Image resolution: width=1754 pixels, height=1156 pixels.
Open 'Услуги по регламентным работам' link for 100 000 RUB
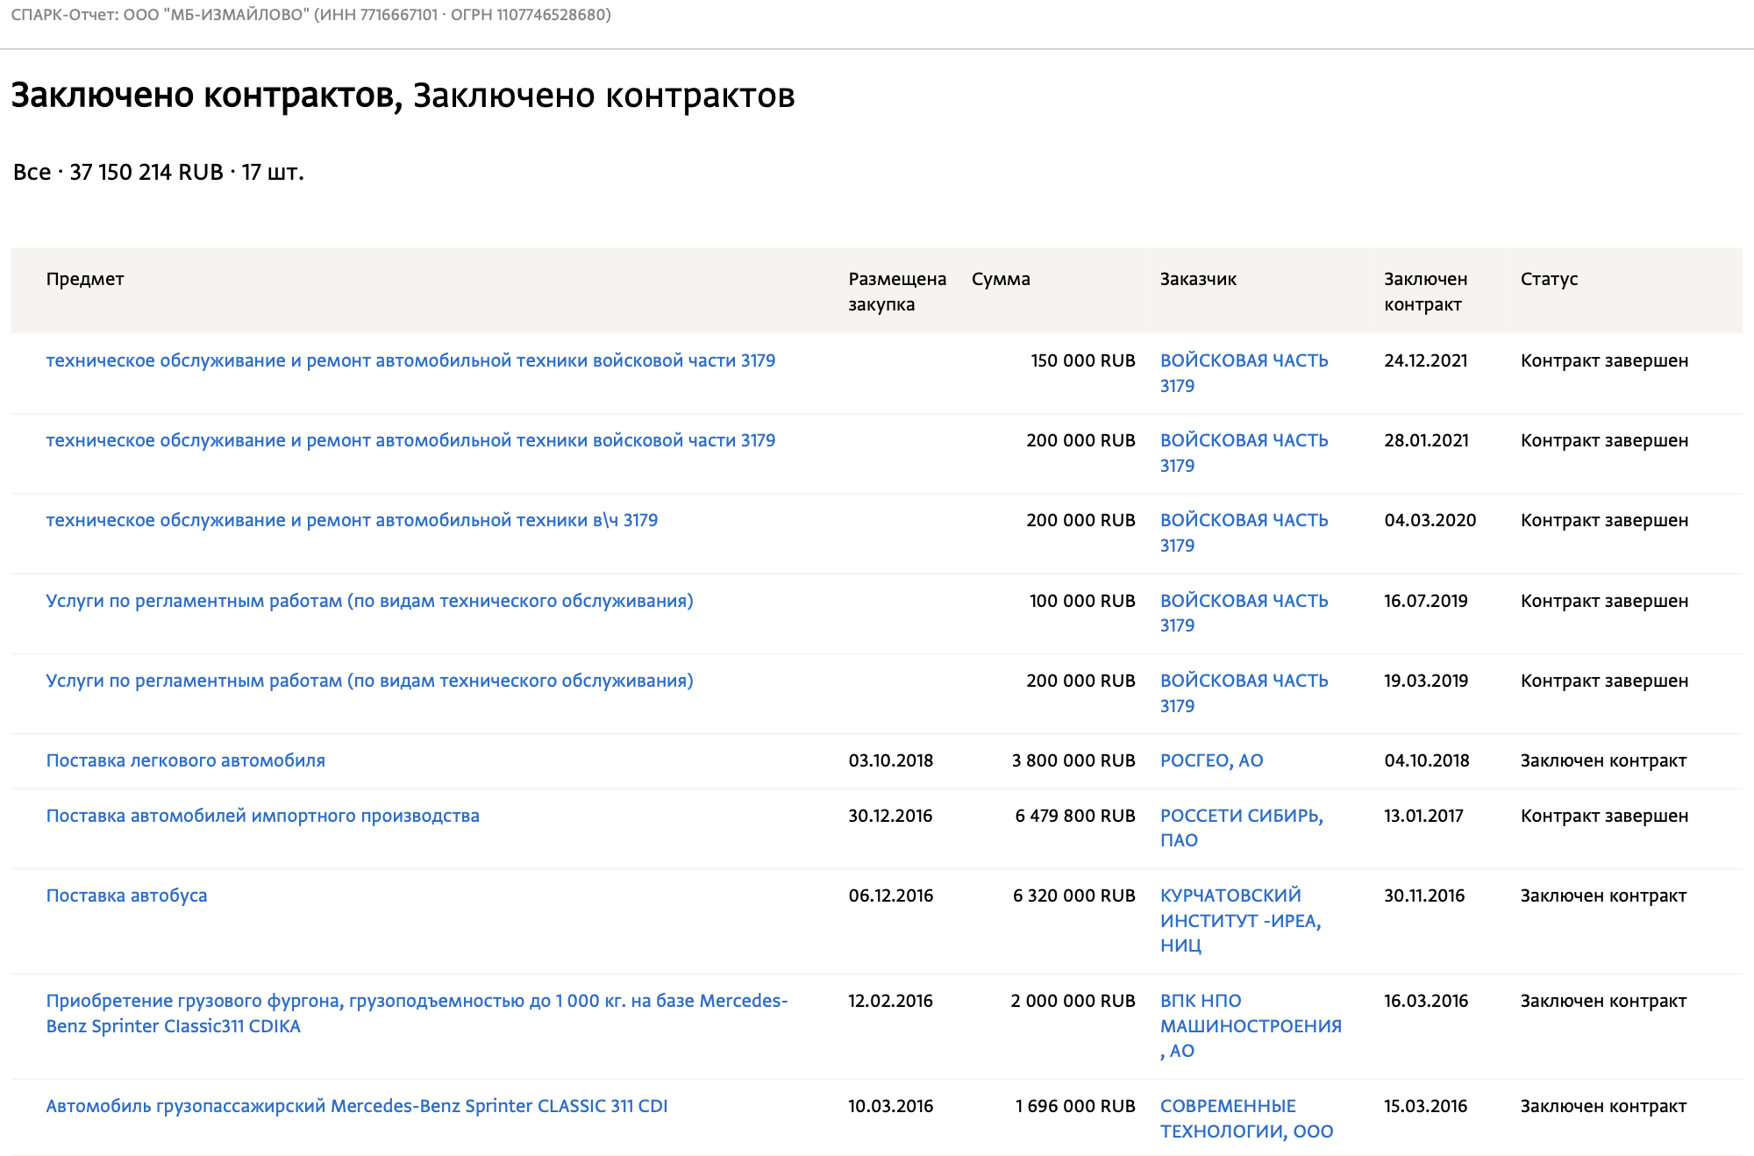pos(369,601)
